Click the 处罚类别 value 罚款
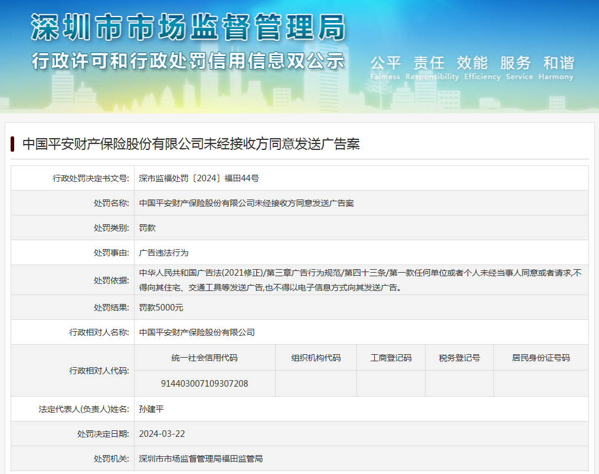 tap(148, 228)
